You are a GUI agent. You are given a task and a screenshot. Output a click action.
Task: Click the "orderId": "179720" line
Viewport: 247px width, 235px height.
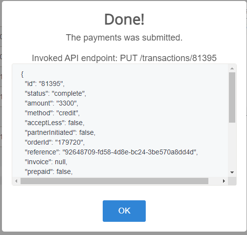coord(55,142)
